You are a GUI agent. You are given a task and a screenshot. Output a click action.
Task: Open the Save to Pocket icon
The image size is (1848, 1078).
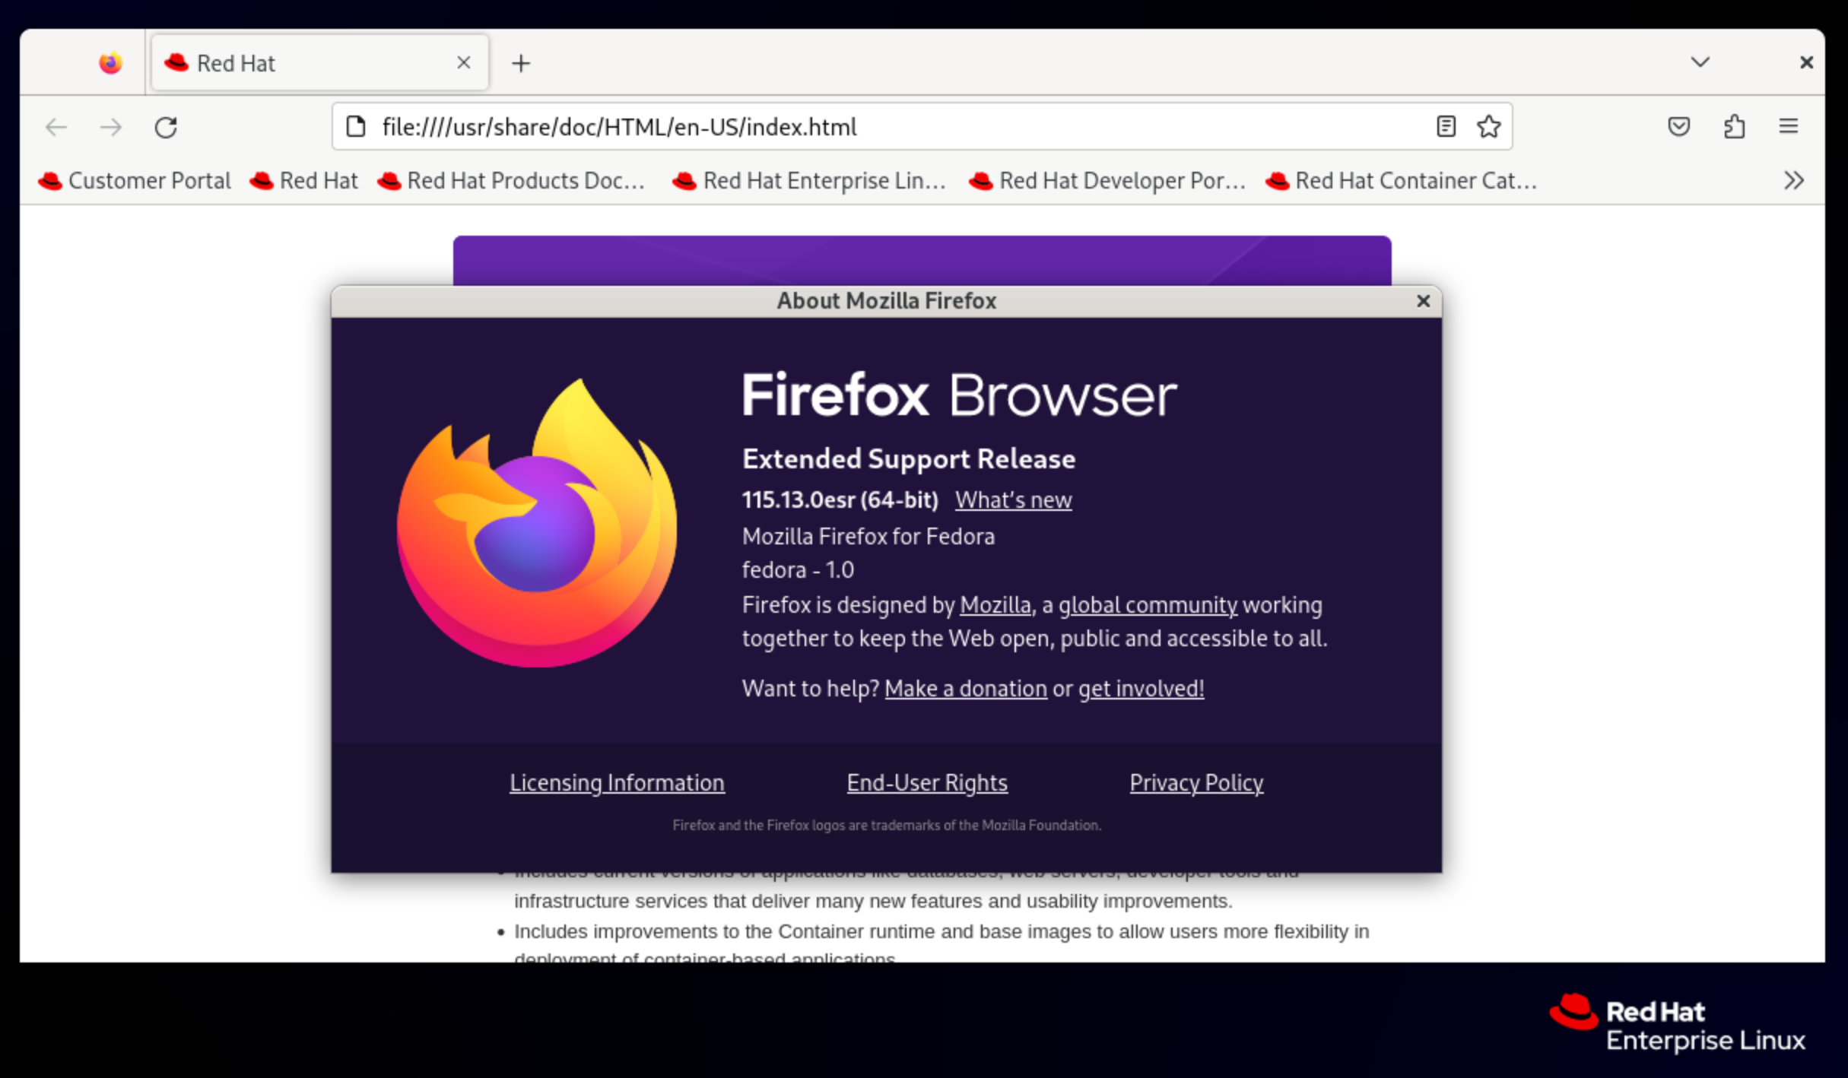coord(1678,126)
